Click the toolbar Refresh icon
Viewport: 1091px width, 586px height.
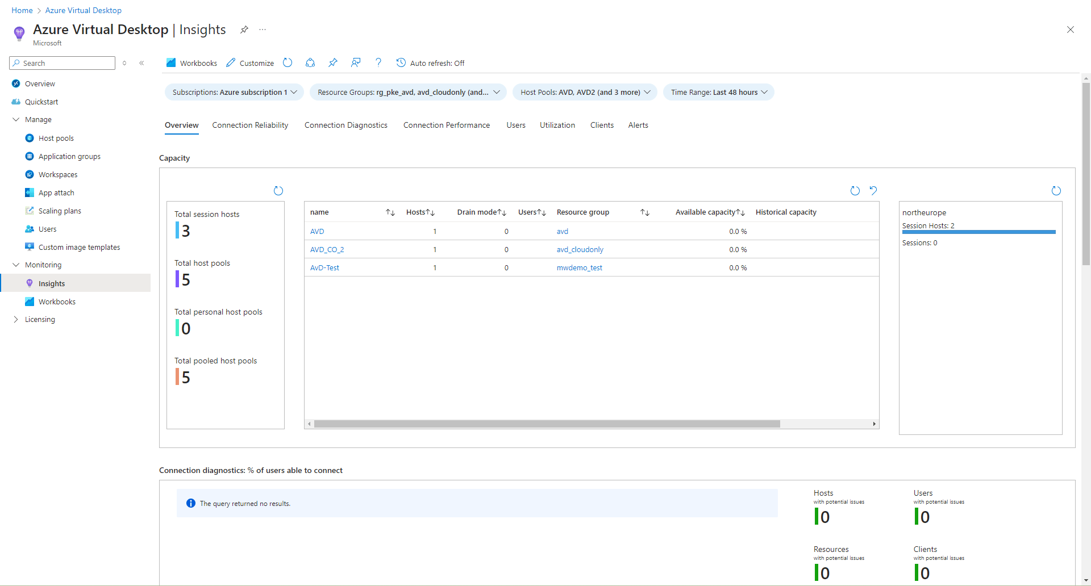tap(288, 63)
